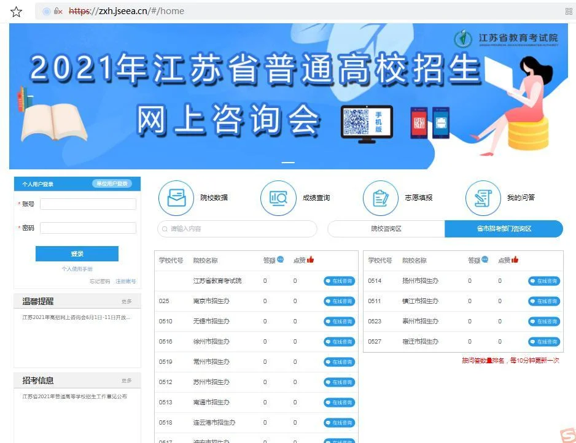Click the 我的问答 label
The width and height of the screenshot is (576, 443).
[x=521, y=198]
